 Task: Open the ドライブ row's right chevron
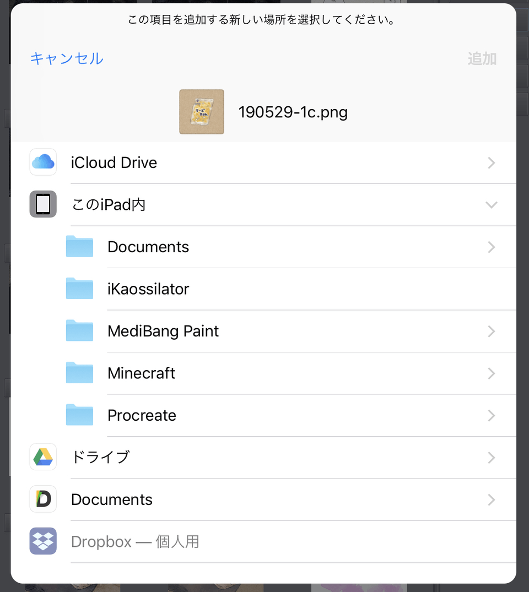click(x=491, y=458)
